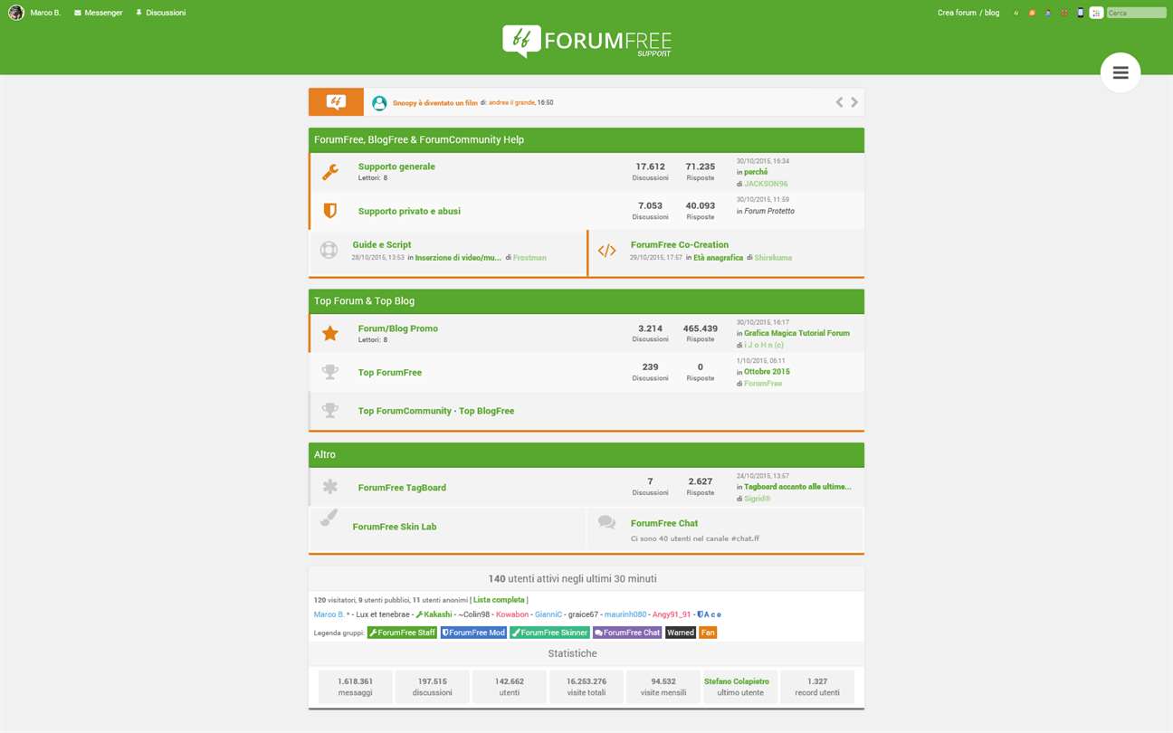Open ForumFree TagBoard forum

click(402, 488)
